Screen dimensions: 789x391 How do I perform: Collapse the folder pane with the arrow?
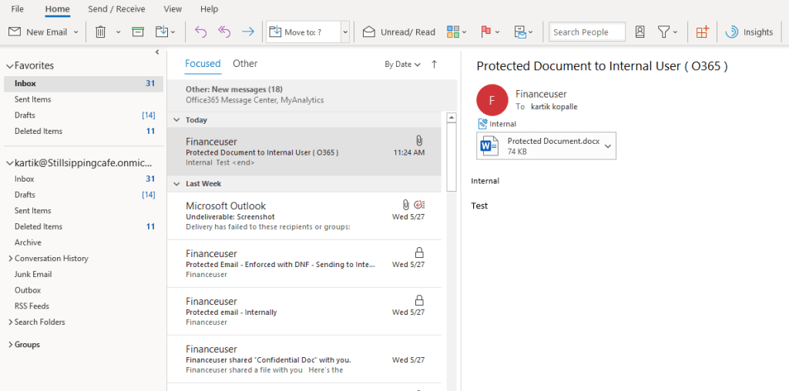(157, 52)
